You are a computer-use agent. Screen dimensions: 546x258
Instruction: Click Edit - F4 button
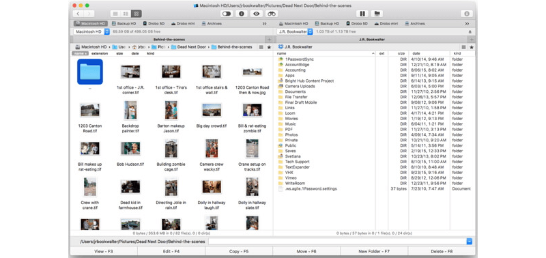tap(171, 251)
